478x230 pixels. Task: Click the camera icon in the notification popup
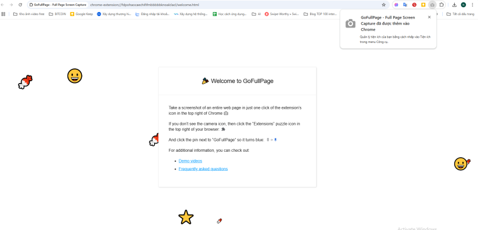tap(350, 23)
